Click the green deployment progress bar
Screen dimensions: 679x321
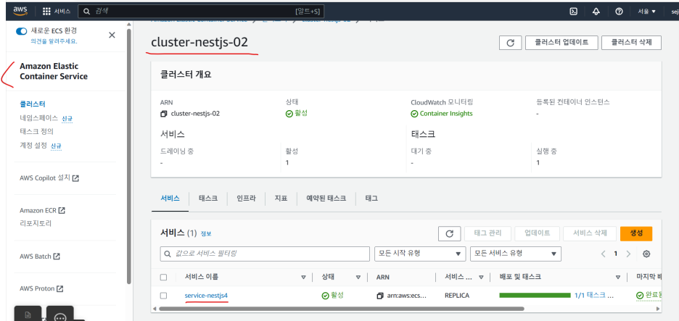click(535, 296)
